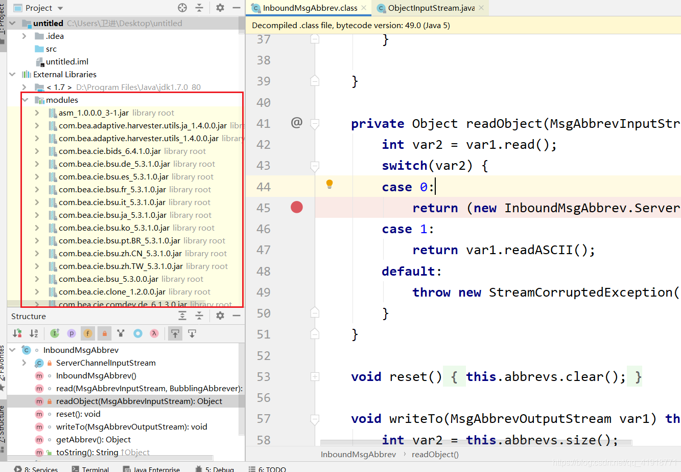Collapse all in the Project panel header
This screenshot has height=472, width=681.
point(199,8)
